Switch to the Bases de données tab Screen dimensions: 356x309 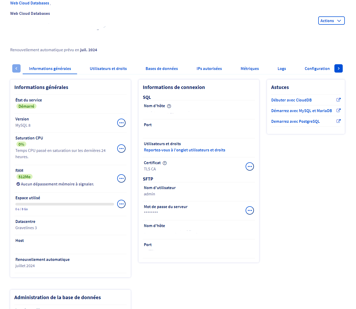click(x=161, y=69)
